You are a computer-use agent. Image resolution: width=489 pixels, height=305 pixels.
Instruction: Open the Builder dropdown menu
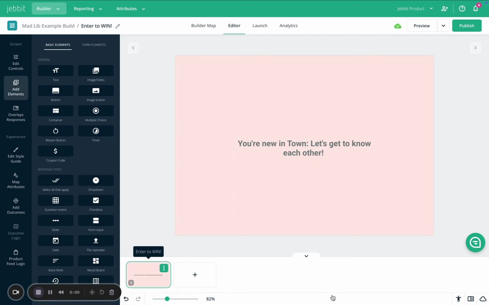click(x=49, y=9)
